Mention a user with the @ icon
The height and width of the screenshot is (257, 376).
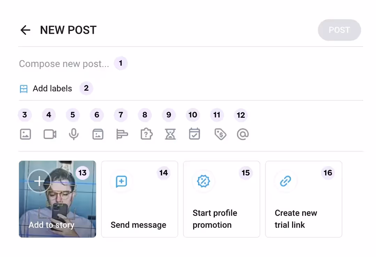243,134
